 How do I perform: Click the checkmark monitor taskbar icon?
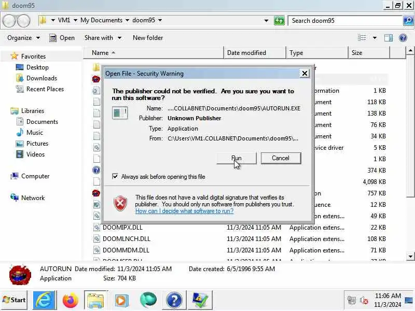coord(200,300)
